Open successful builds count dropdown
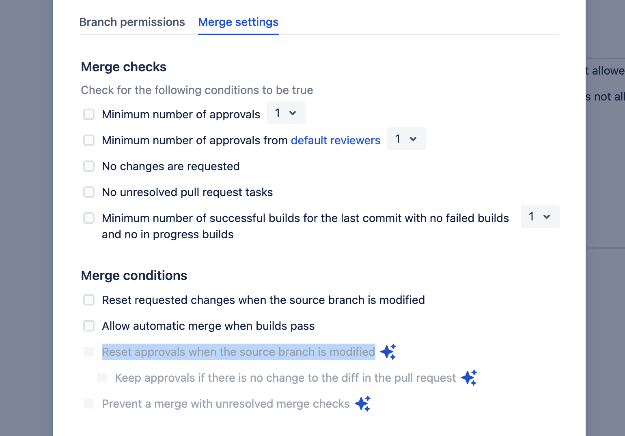The image size is (625, 436). point(540,216)
